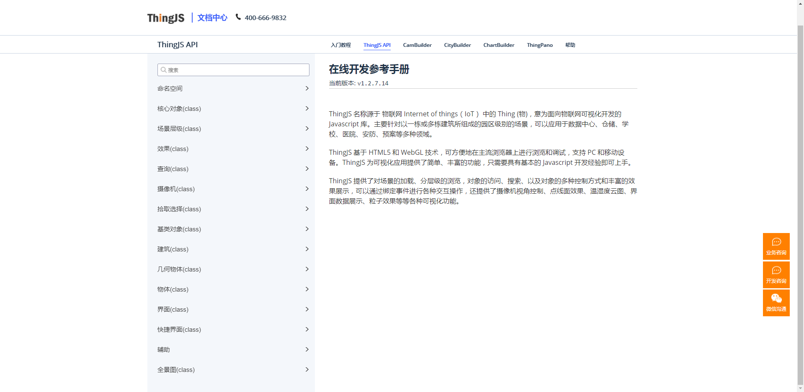
Task: Switch to CamBuilder tab
Action: (x=417, y=45)
